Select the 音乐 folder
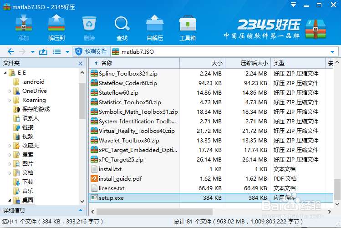The height and width of the screenshot is (228, 341). coord(23,191)
